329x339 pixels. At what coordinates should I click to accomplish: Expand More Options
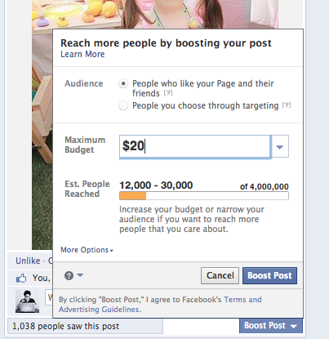pos(87,250)
